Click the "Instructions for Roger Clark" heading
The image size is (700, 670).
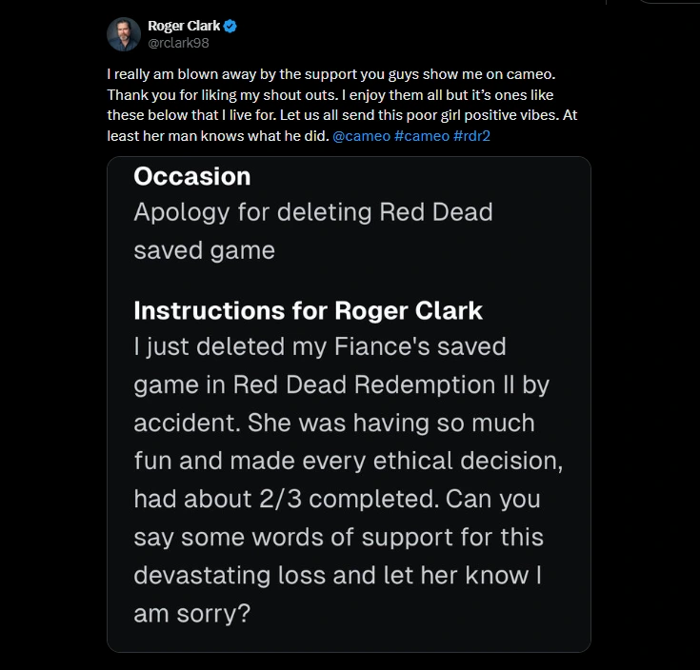click(x=308, y=311)
